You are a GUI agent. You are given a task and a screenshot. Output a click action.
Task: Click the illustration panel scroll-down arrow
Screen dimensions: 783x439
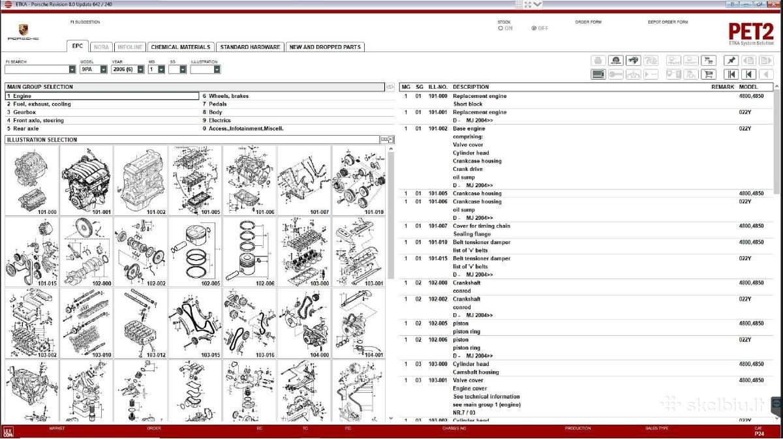[x=390, y=418]
